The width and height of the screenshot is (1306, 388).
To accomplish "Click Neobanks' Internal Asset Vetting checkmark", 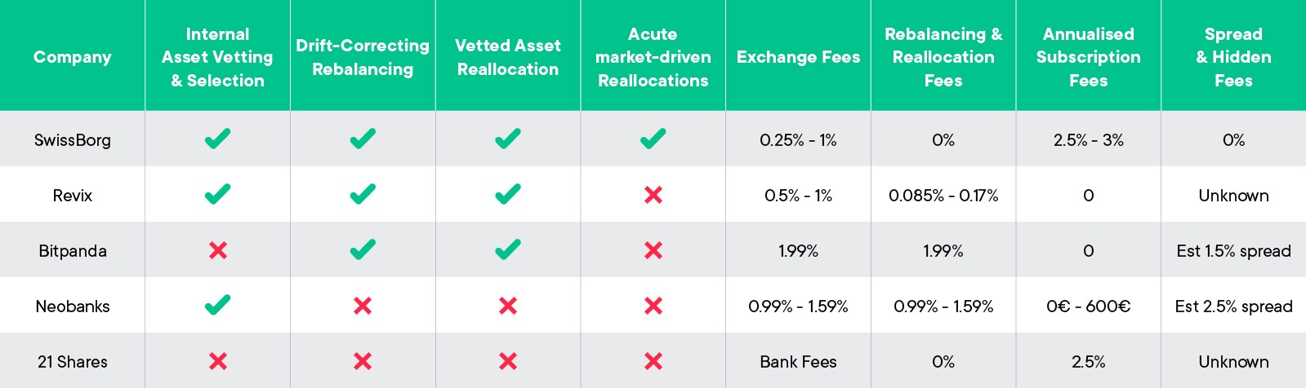I will click(x=217, y=305).
